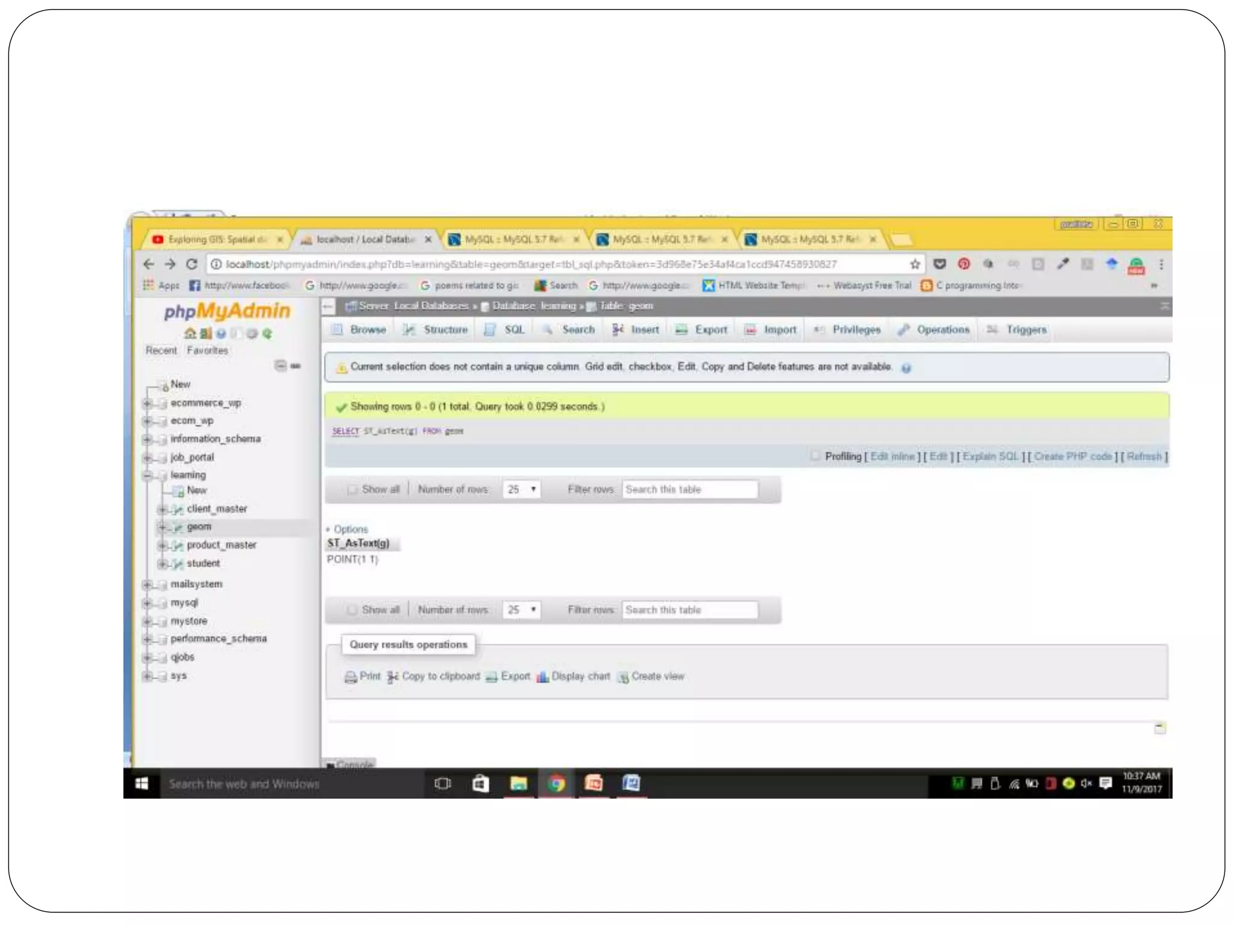Screen dimensions: 1234x925
Task: Expand the mailsystem database tree node
Action: pos(147,584)
